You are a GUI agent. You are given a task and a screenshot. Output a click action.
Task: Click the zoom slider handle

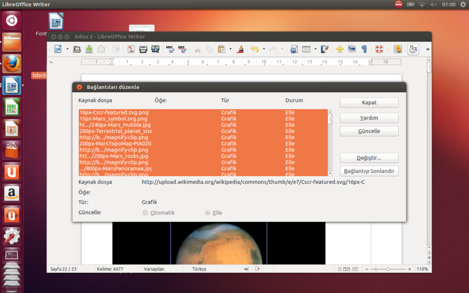(x=388, y=269)
